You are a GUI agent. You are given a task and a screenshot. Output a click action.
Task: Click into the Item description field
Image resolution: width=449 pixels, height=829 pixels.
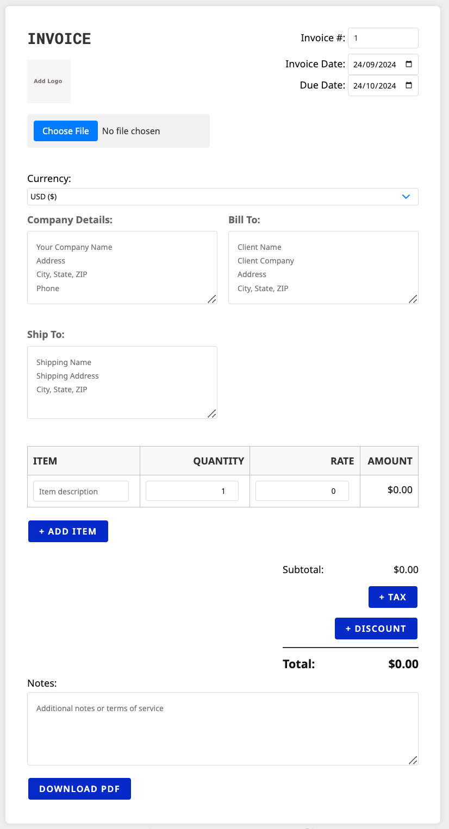pos(81,491)
